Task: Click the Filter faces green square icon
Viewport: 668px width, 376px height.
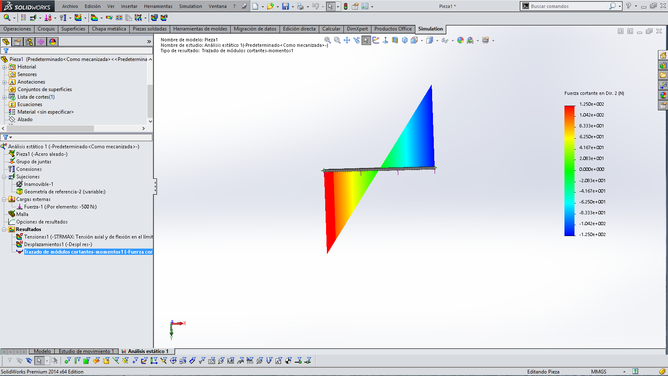Action: tap(86, 361)
